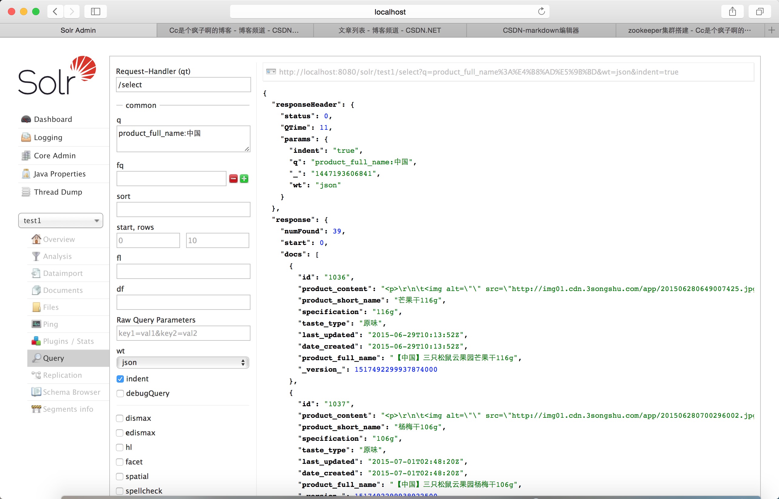Show all tabs overview icon

click(x=760, y=12)
